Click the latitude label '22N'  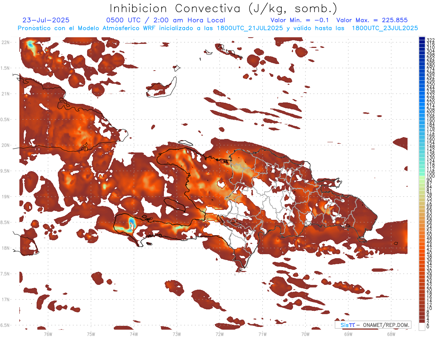pos(5,42)
